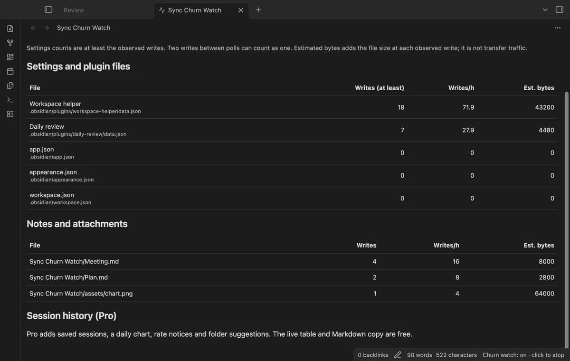
Task: Click the Notes and attachments heading
Action: pos(77,224)
